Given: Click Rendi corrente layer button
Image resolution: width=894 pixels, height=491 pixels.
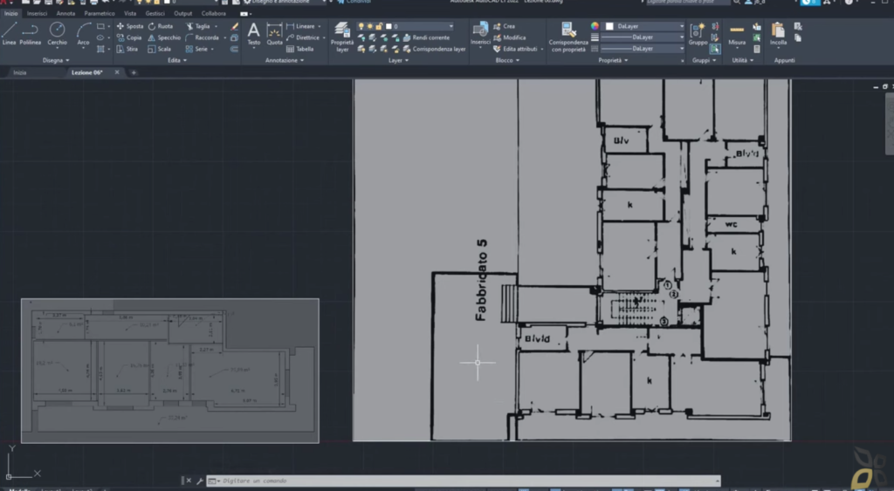Looking at the screenshot, I should 426,38.
